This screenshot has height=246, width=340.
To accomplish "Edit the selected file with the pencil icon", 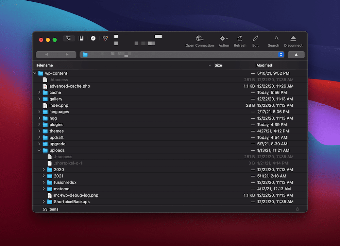I will pyautogui.click(x=255, y=38).
